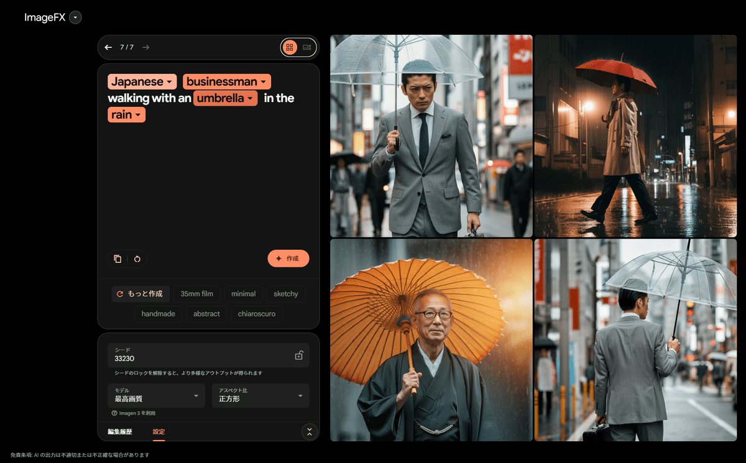Click the forward arrow to view next prompt
Viewport: 746px width, 463px height.
pos(145,47)
